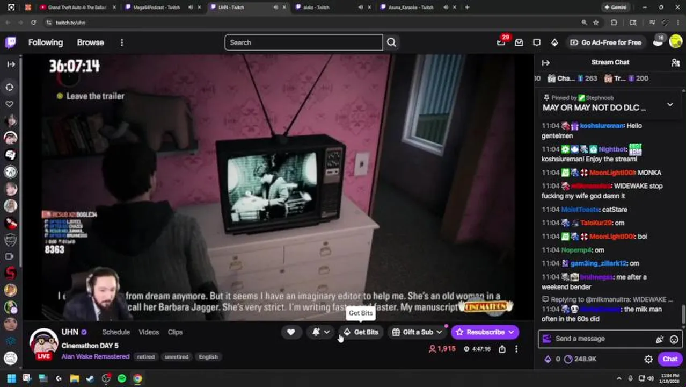Click the Get Bits button under video

click(361, 332)
